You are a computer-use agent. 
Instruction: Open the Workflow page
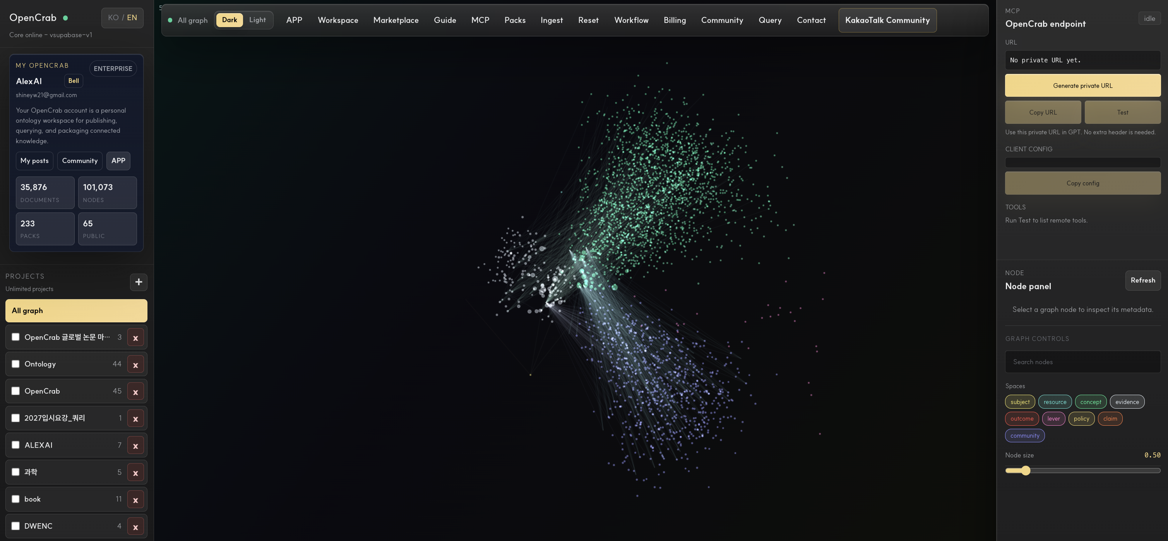(631, 20)
